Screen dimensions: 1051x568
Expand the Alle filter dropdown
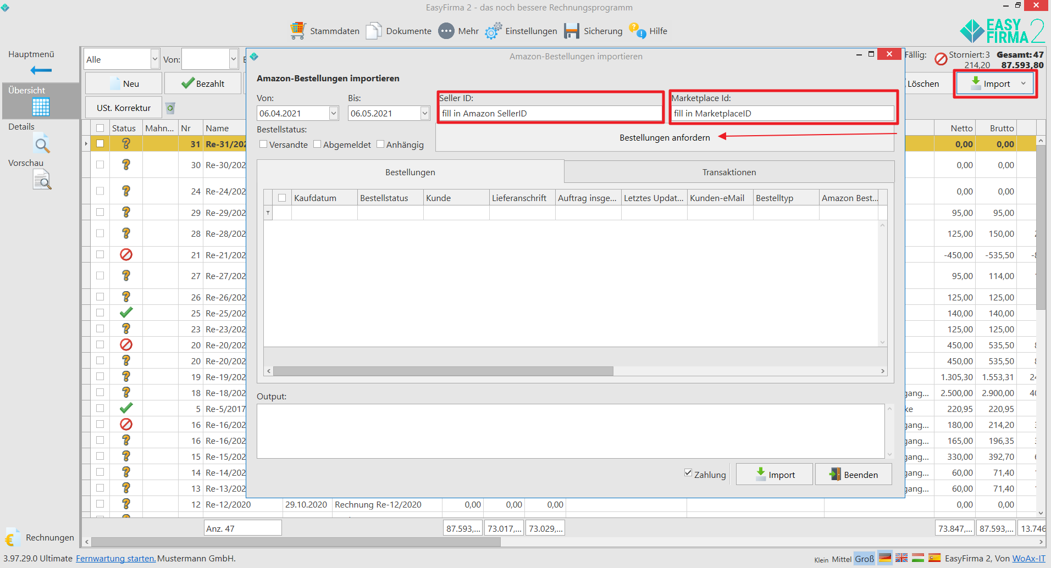154,59
